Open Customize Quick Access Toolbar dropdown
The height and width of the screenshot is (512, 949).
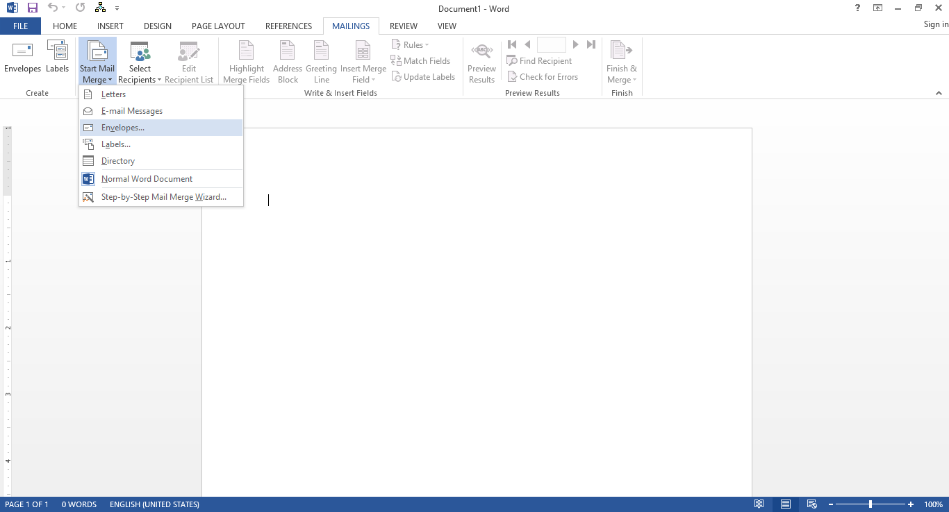point(117,8)
